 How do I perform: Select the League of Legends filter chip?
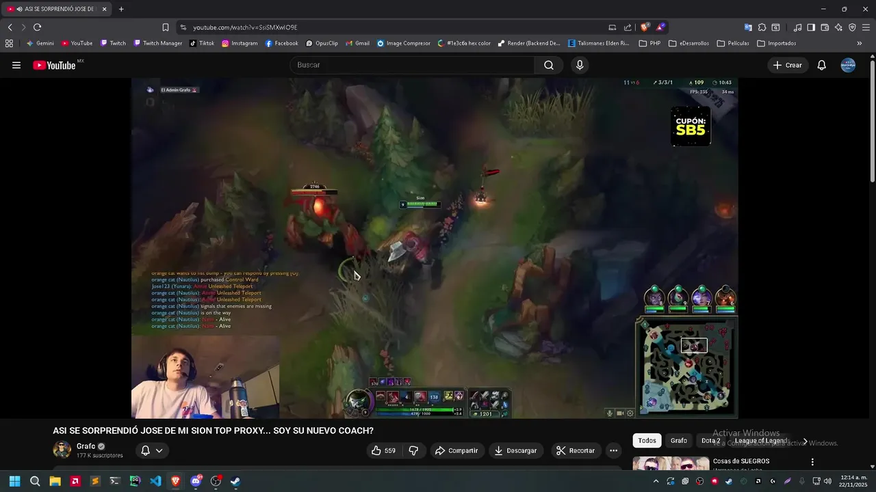(761, 441)
